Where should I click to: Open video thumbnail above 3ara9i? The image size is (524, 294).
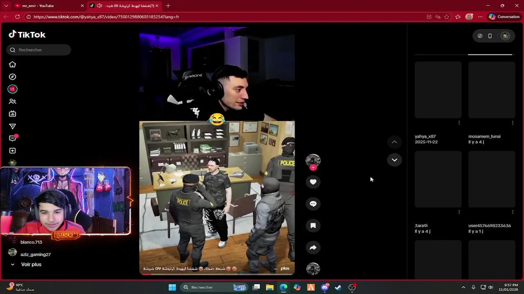pyautogui.click(x=438, y=179)
